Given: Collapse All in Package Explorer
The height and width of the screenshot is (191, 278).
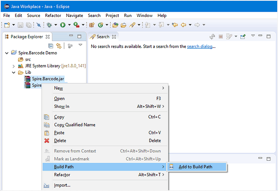Looking at the screenshot, I should click(x=51, y=46).
